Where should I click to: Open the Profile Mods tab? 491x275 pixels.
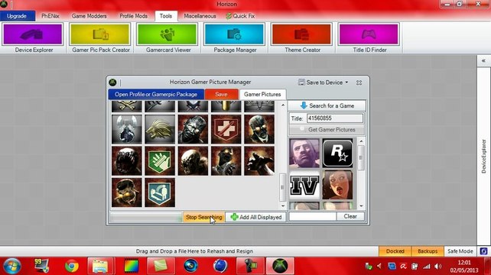[x=133, y=16]
